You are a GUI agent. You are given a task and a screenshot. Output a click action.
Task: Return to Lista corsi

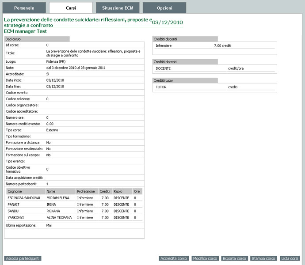(290, 258)
